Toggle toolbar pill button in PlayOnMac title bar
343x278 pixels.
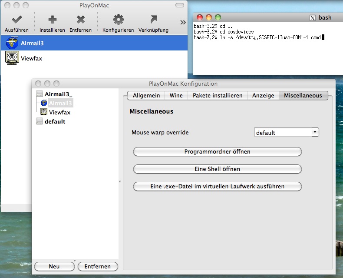pos(180,5)
